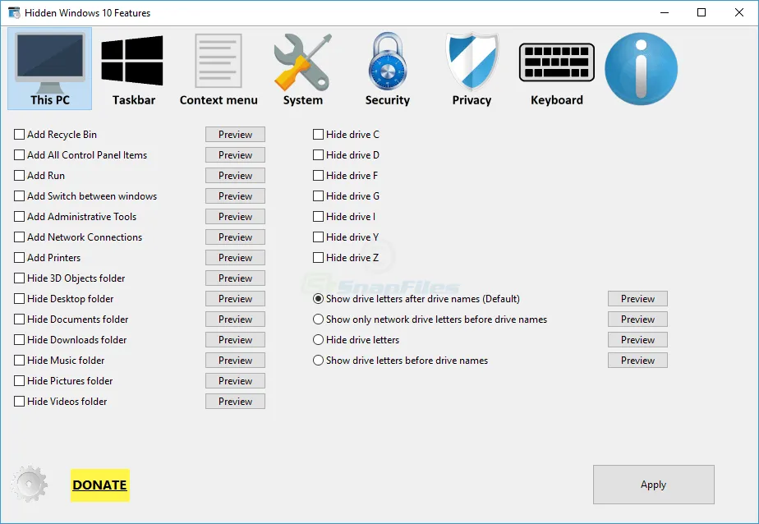Tick the Hide drive C checkbox
The image size is (759, 524).
point(318,135)
